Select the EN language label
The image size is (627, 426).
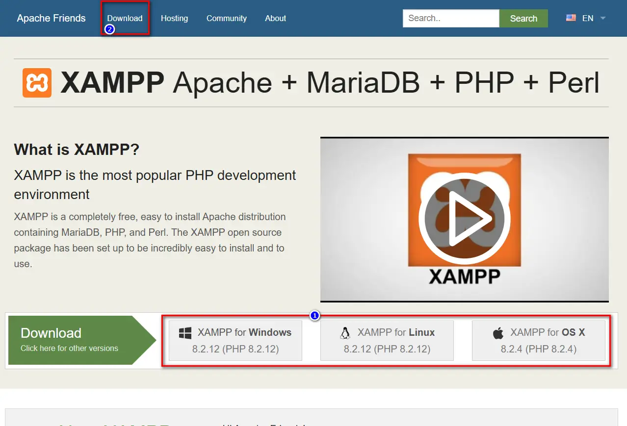coord(587,18)
